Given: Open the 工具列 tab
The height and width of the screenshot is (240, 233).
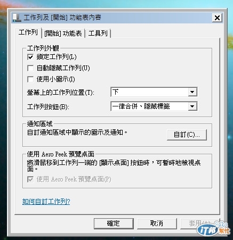Looking at the screenshot, I should tap(98, 34).
